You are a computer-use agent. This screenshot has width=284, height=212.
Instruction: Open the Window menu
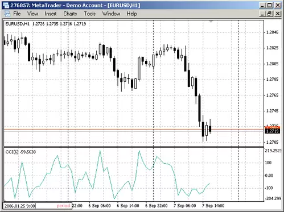pos(111,14)
